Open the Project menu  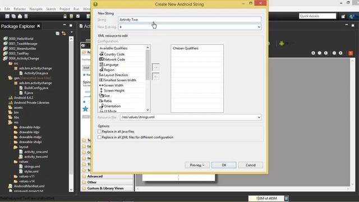[65, 9]
